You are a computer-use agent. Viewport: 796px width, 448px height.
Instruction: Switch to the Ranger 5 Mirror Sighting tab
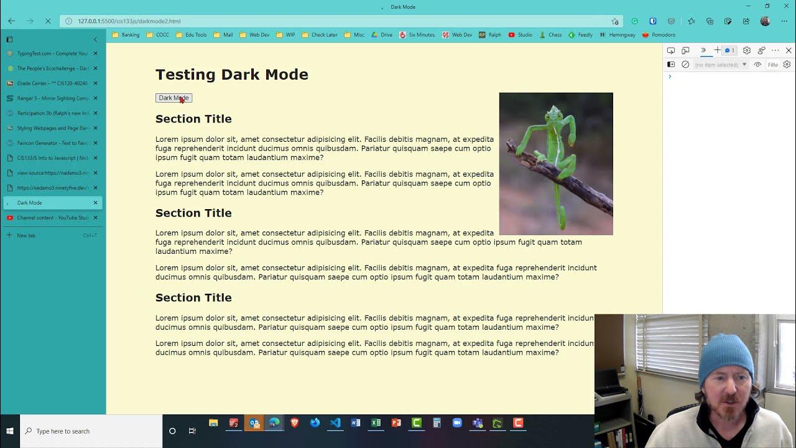pos(53,98)
